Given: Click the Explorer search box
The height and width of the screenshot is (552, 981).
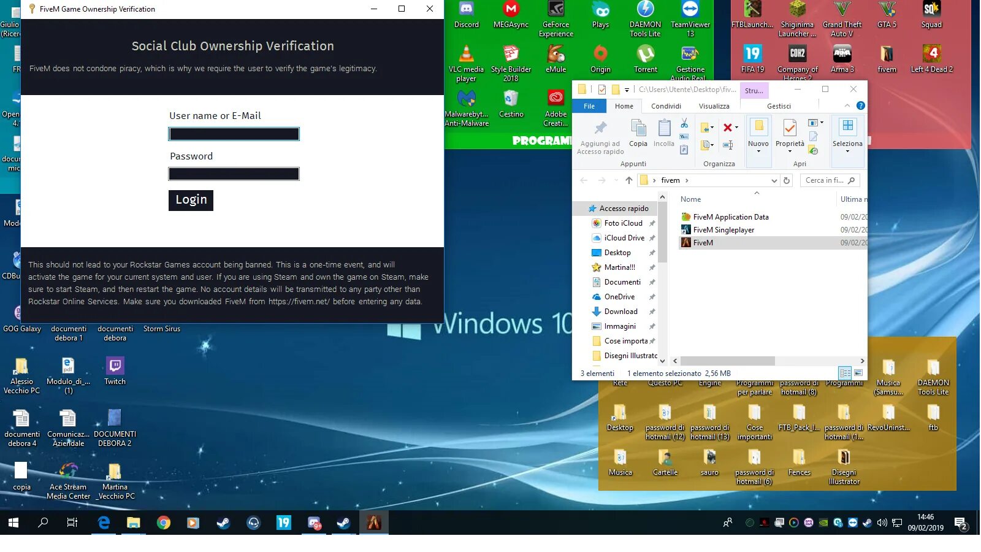Looking at the screenshot, I should click(x=829, y=180).
